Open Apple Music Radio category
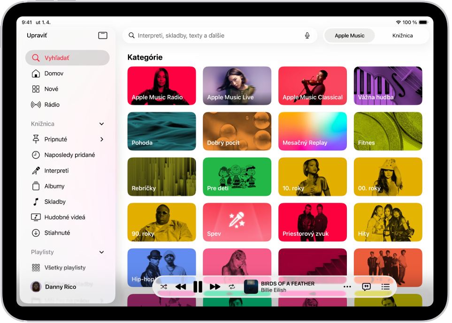 pos(162,86)
